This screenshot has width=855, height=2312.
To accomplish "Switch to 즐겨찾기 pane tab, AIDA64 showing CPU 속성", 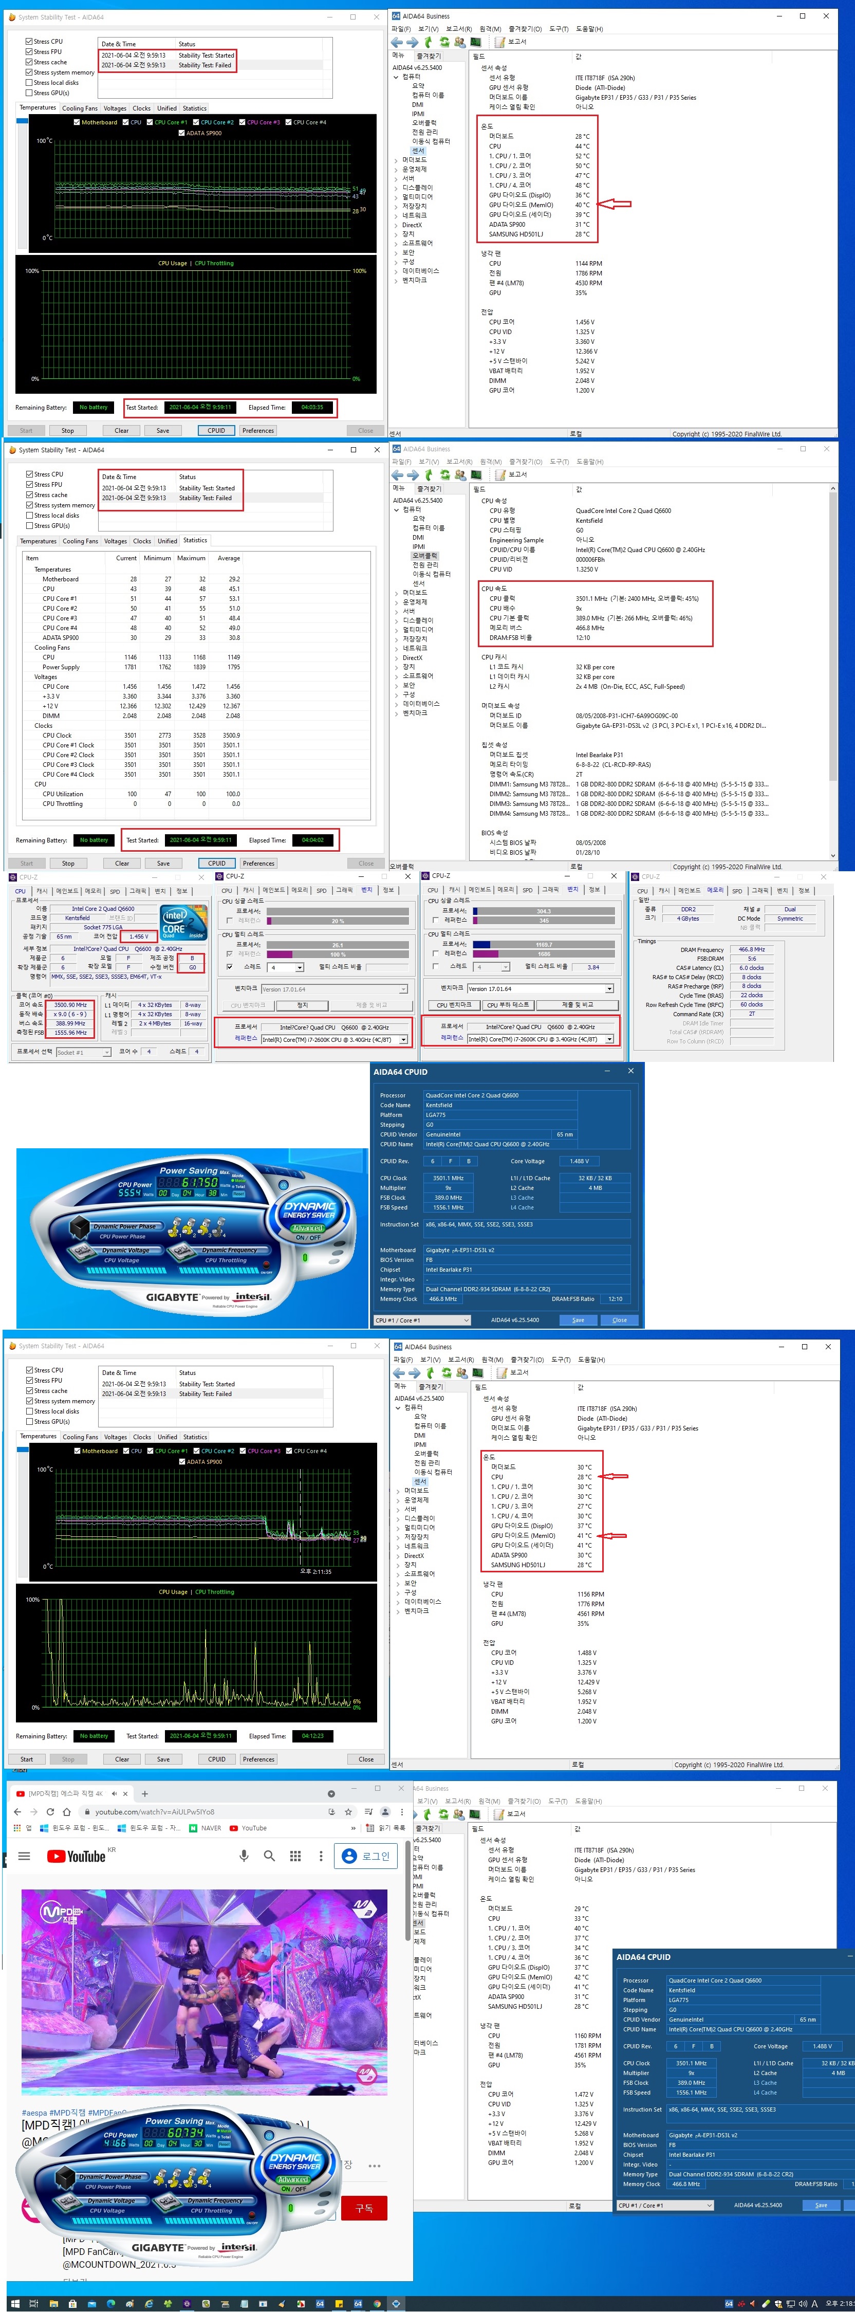I will pos(431,489).
